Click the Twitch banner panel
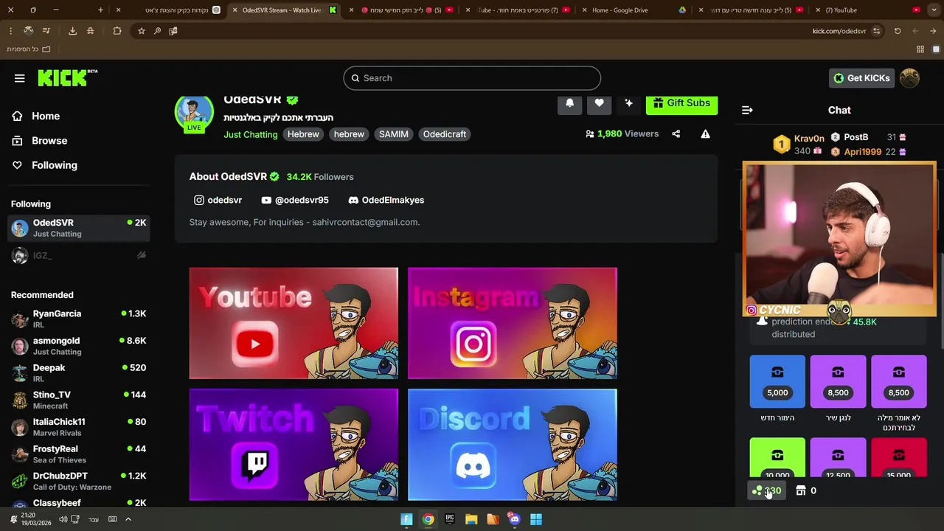This screenshot has height=531, width=944. tap(294, 445)
